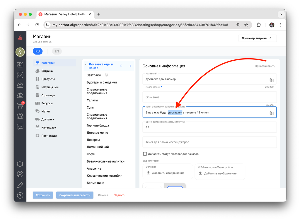
Task: Add subcategory with the plus icon
Action: click(x=130, y=66)
